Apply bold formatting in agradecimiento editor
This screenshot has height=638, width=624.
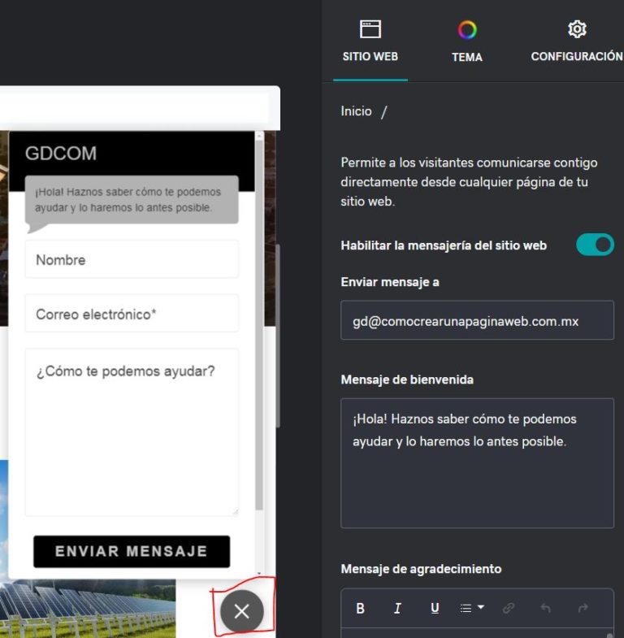pyautogui.click(x=360, y=608)
